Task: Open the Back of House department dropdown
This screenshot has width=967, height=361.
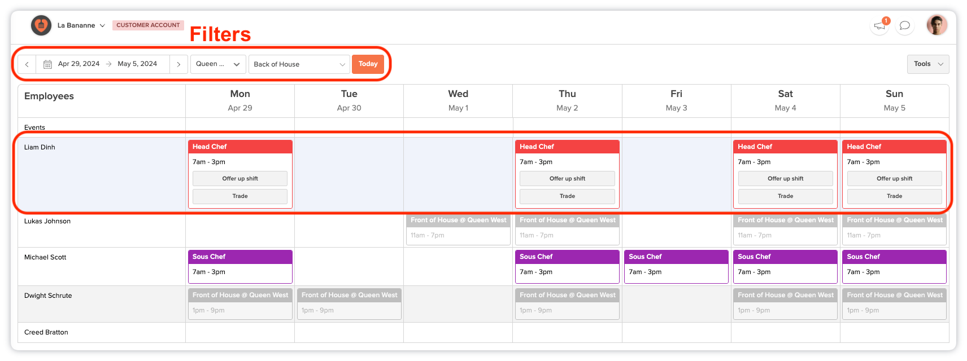Action: 299,64
